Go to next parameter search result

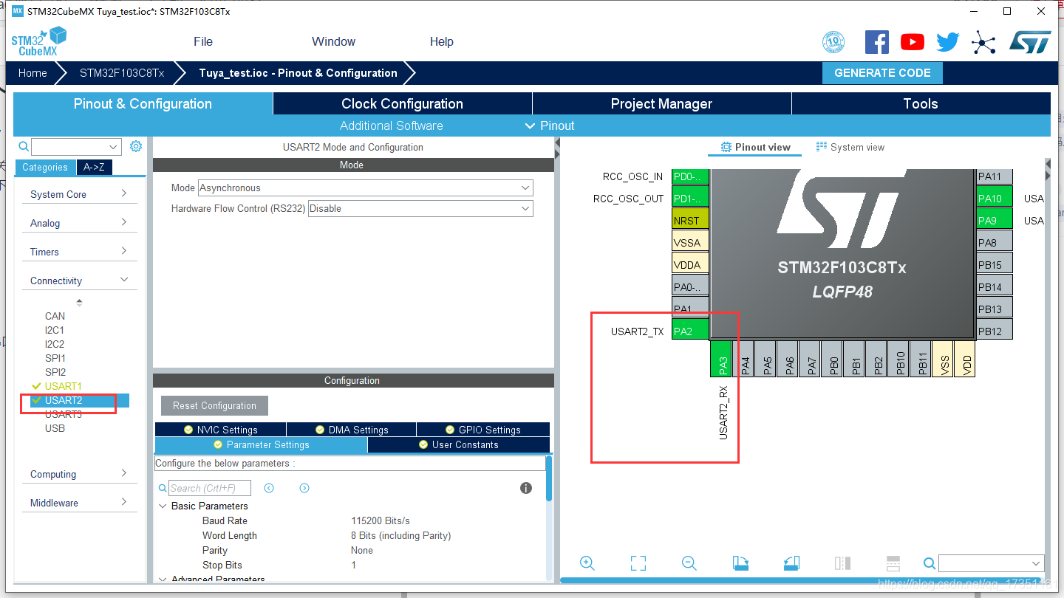pos(304,488)
